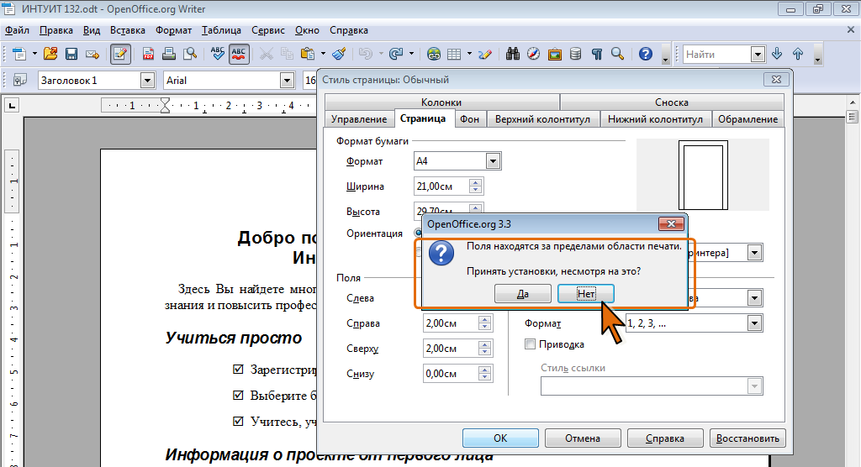Switch to the Сноска tab

(x=672, y=102)
